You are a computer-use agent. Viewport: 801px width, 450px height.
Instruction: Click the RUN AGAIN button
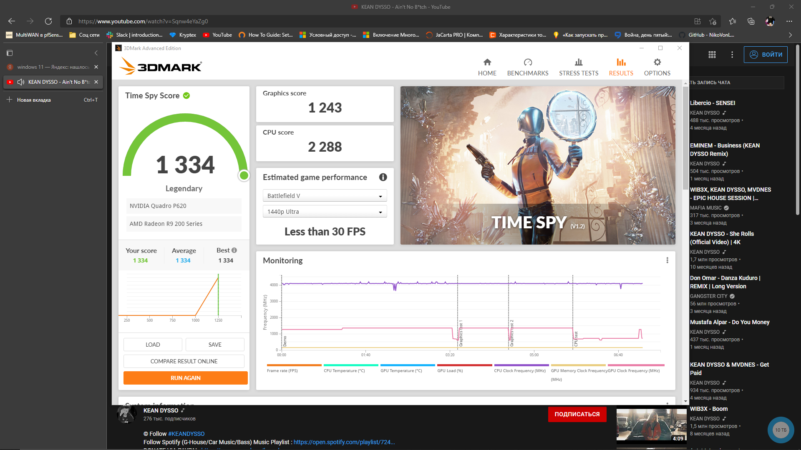point(184,378)
